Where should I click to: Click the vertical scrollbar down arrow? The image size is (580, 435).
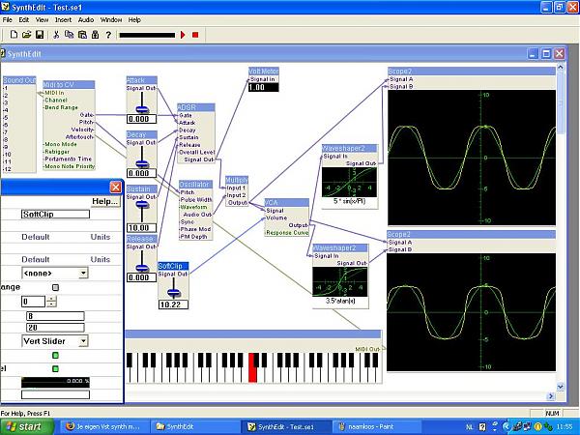[x=561, y=387]
